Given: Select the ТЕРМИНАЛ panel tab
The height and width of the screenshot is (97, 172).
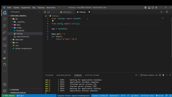Looking at the screenshot, I should (x=78, y=75).
